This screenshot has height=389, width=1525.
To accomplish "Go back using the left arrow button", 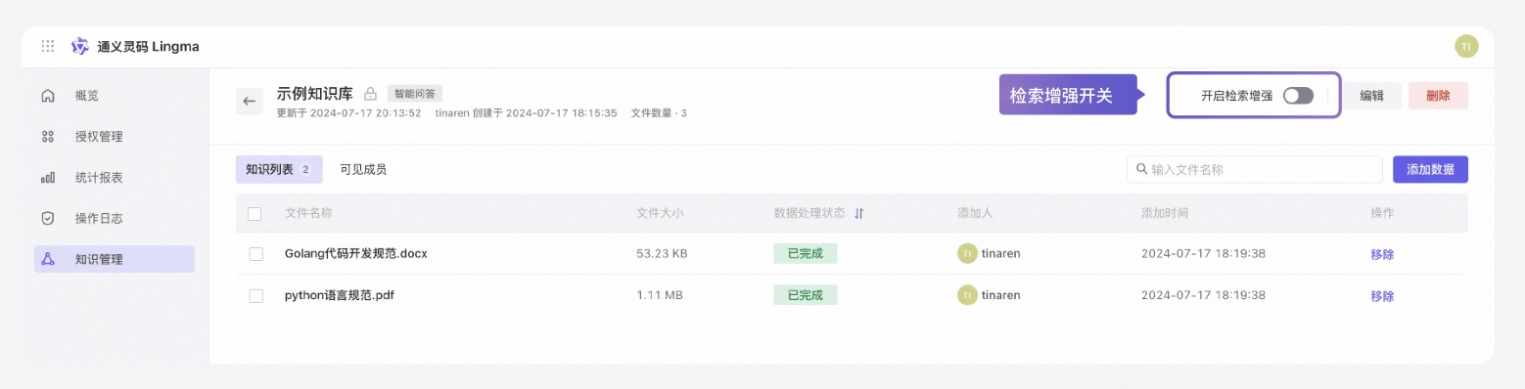I will tap(249, 101).
